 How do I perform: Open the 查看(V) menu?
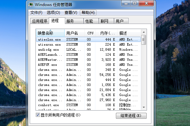pos(71,13)
